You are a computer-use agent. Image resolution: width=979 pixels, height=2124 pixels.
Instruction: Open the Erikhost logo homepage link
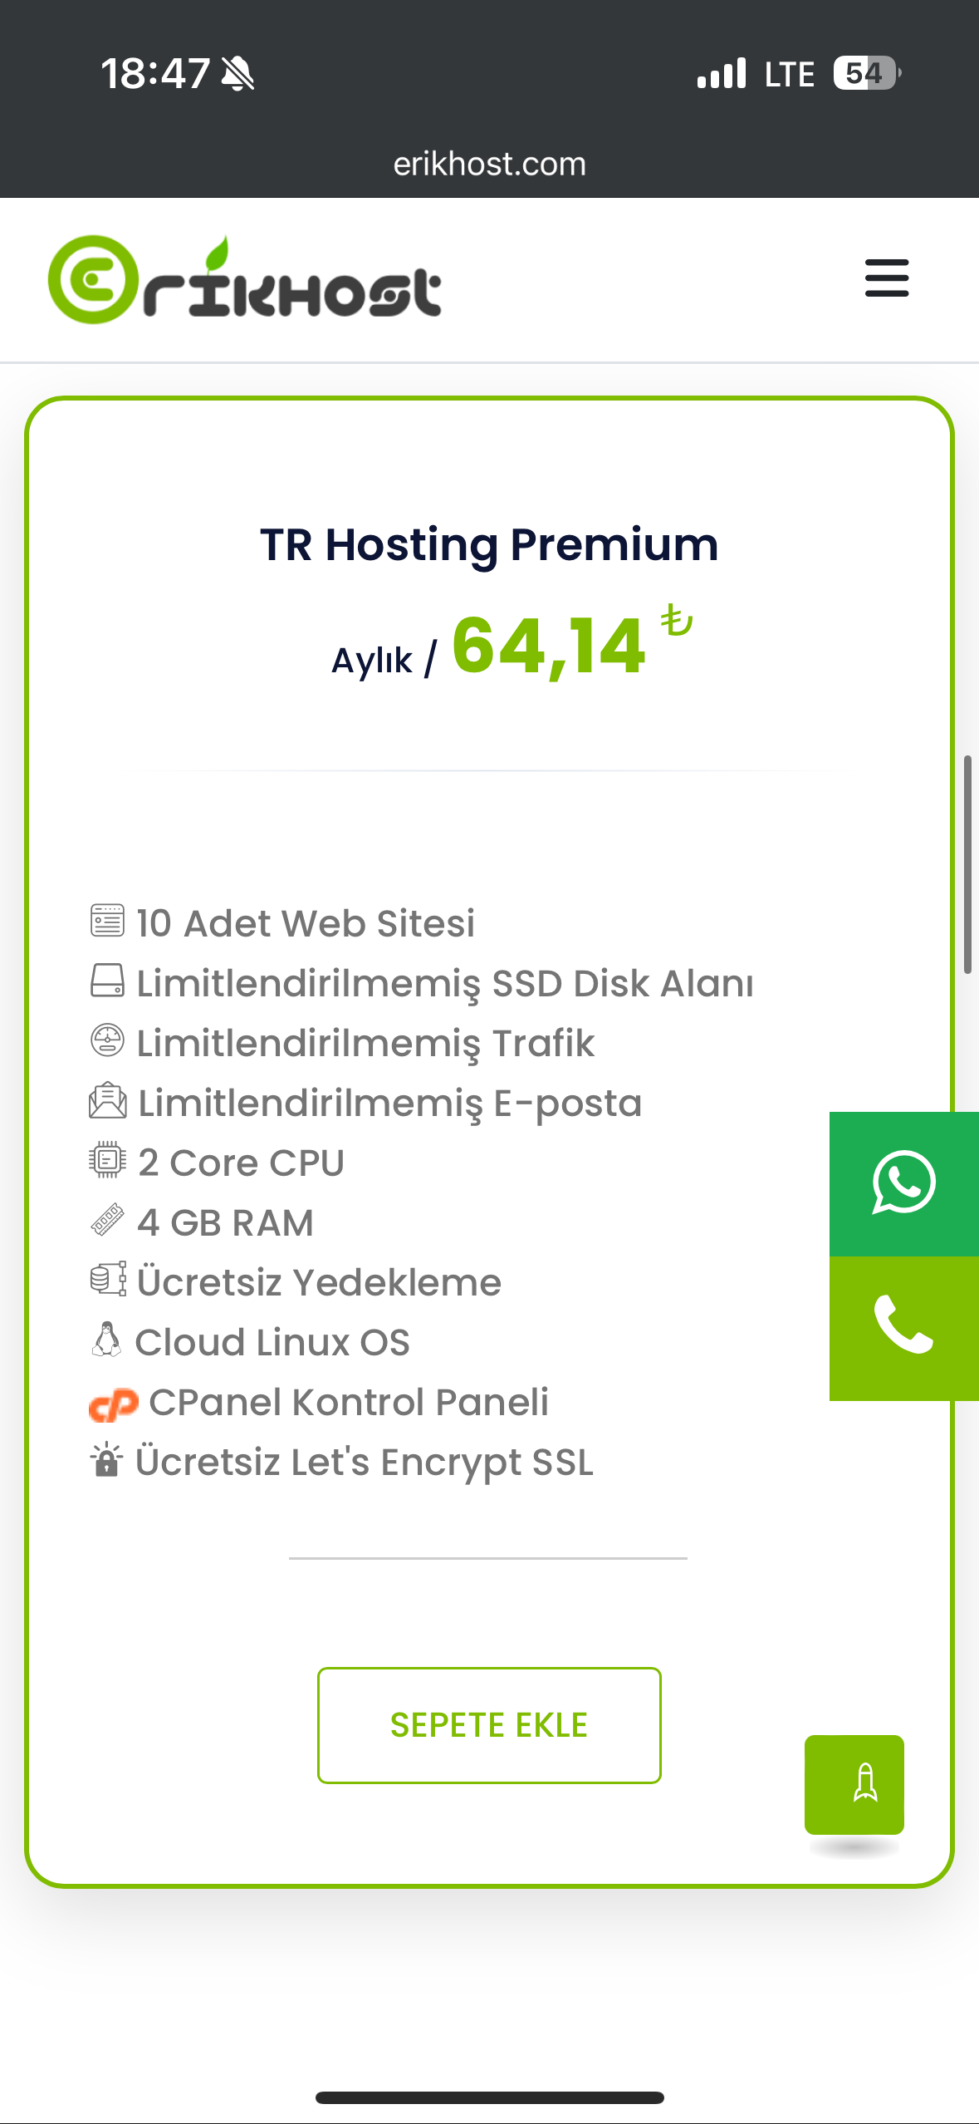[244, 280]
